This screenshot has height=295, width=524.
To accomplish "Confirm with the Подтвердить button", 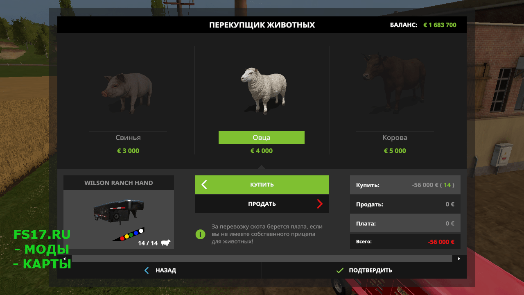I will (364, 270).
